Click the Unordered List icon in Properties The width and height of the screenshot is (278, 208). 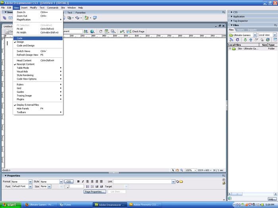pyautogui.click(x=88, y=187)
